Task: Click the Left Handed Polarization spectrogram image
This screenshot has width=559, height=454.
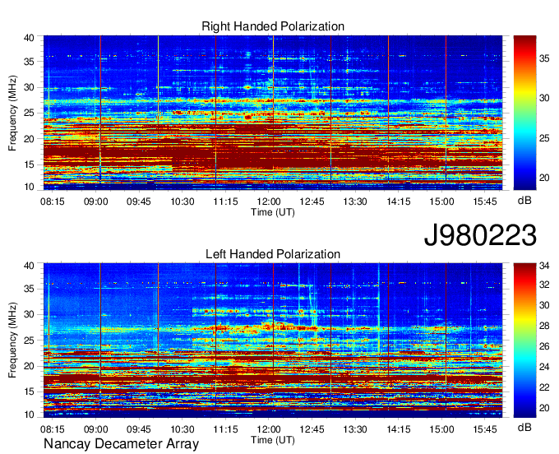Action: pyautogui.click(x=273, y=340)
